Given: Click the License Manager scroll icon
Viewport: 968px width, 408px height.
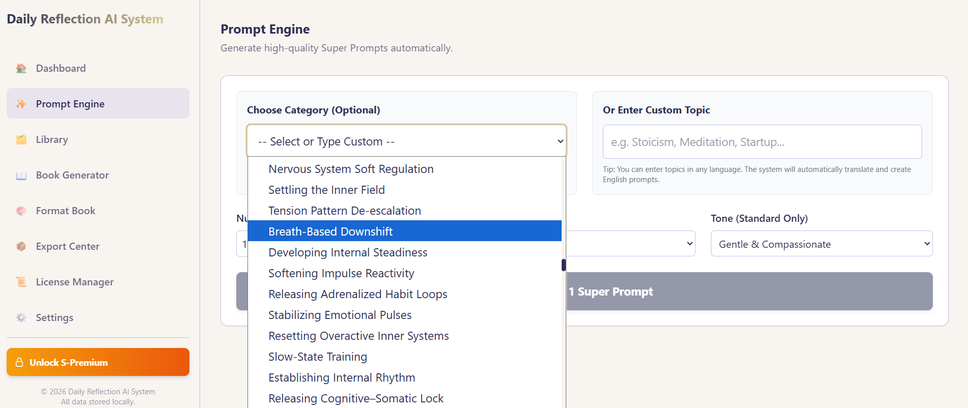Looking at the screenshot, I should tap(21, 282).
